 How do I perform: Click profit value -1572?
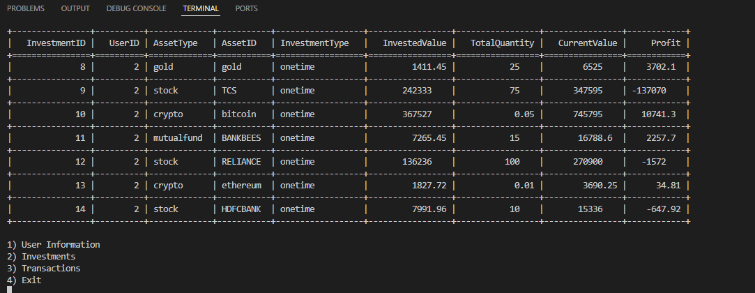click(x=654, y=161)
